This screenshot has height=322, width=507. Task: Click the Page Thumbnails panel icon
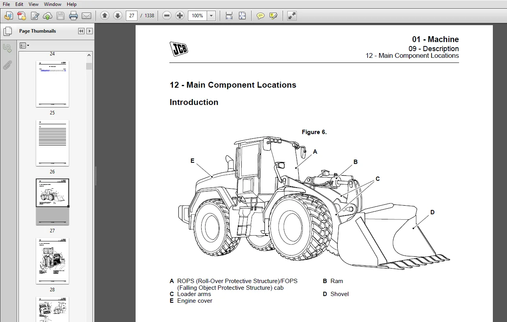[7, 31]
